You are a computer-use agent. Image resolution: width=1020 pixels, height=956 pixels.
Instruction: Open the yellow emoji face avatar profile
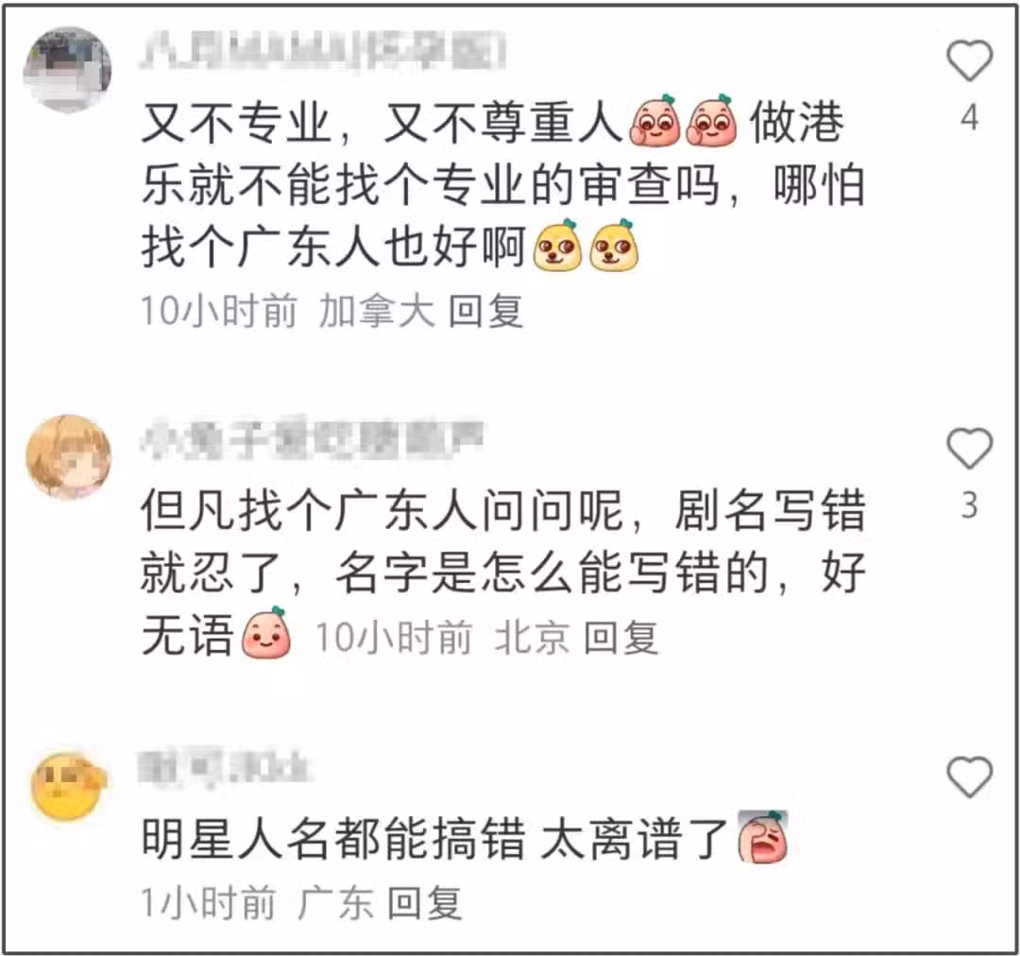point(68,786)
